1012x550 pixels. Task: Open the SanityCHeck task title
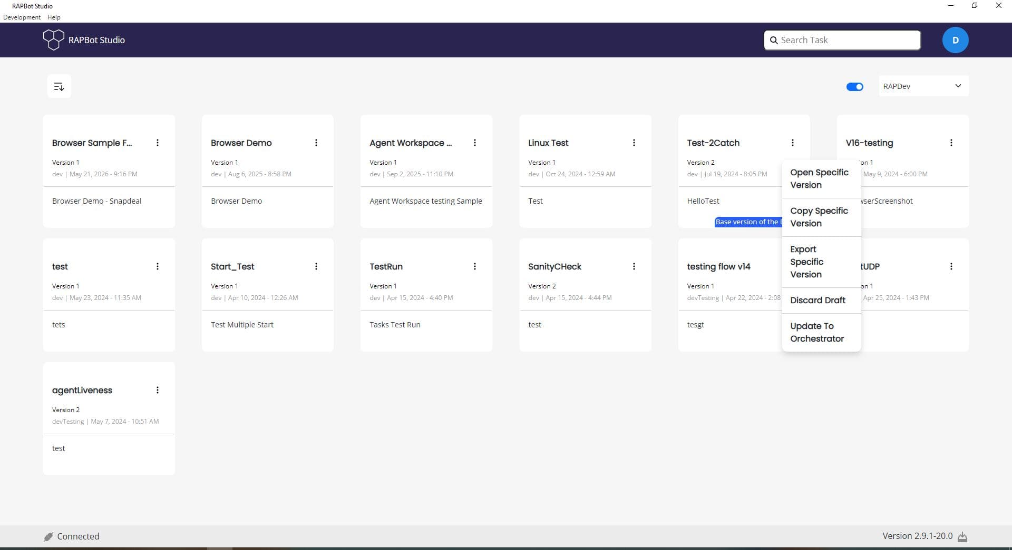(554, 267)
